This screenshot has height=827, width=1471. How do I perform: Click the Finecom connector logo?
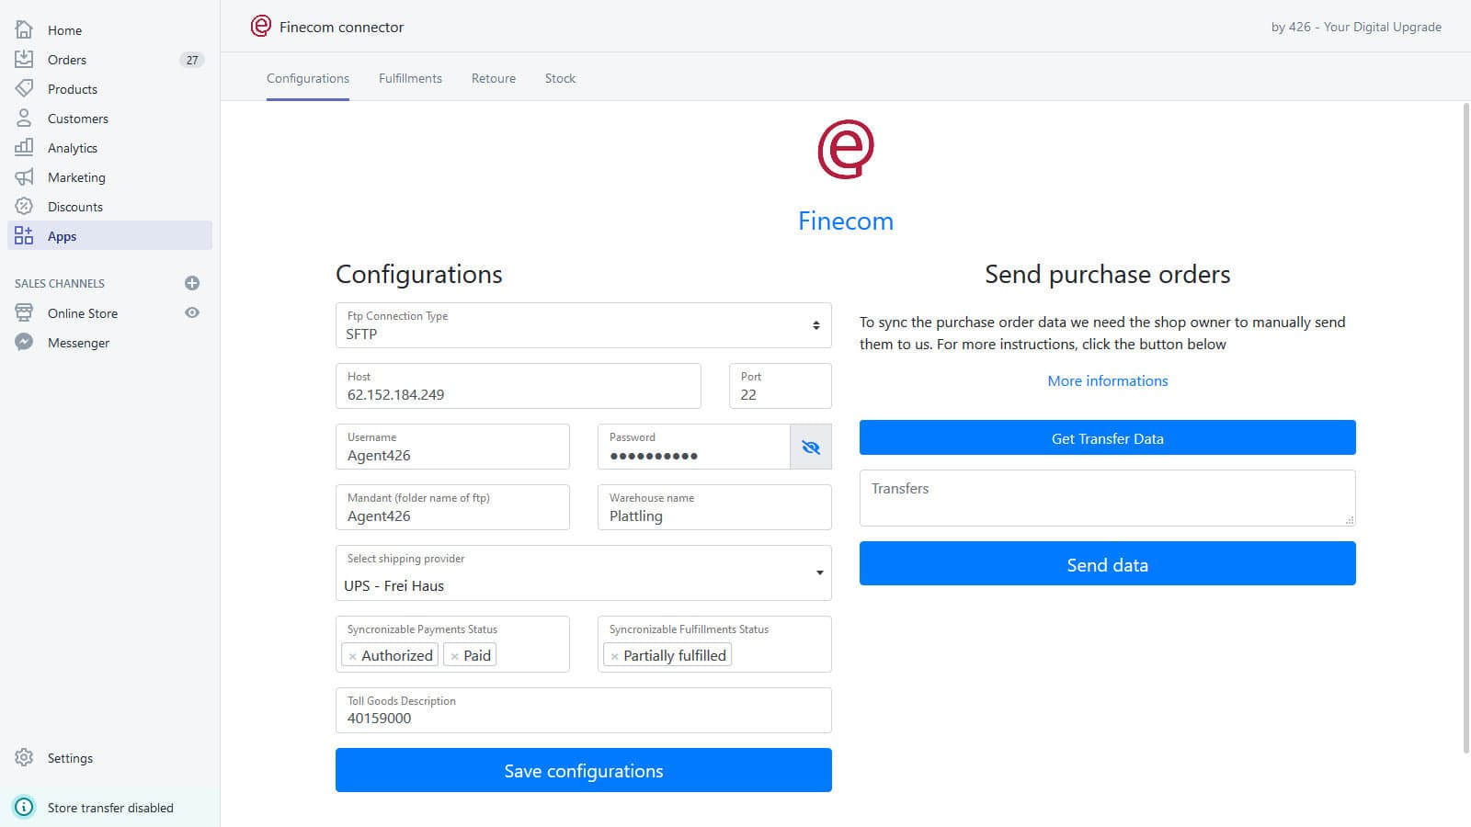pyautogui.click(x=260, y=26)
